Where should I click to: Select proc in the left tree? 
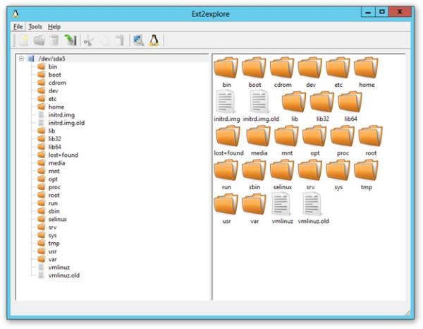[54, 187]
